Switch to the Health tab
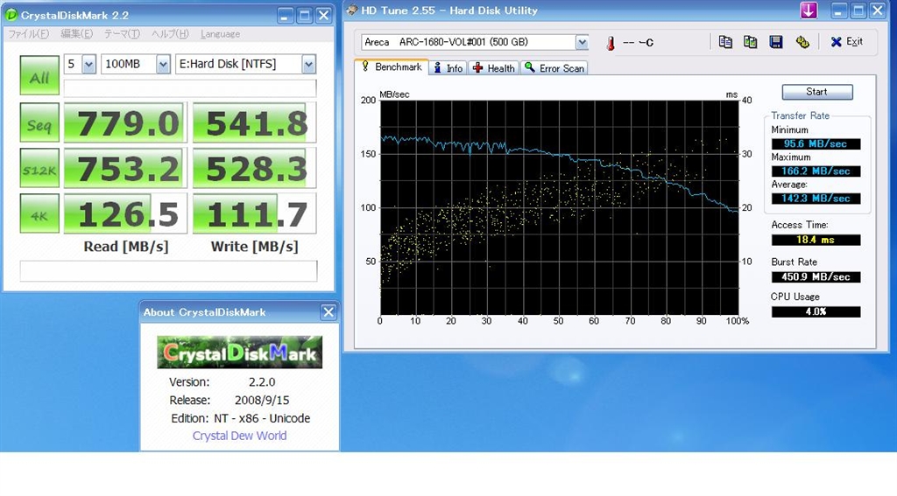The width and height of the screenshot is (897, 496). pyautogui.click(x=494, y=68)
